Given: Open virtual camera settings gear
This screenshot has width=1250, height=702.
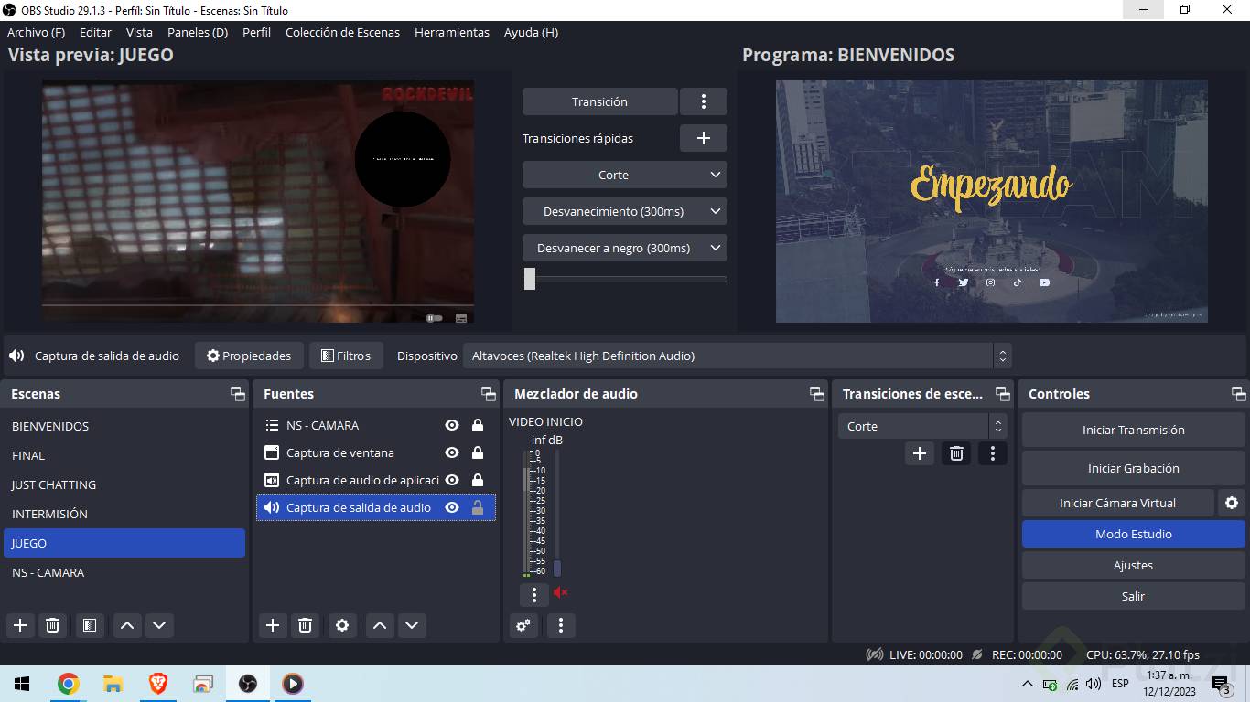Looking at the screenshot, I should [x=1232, y=503].
